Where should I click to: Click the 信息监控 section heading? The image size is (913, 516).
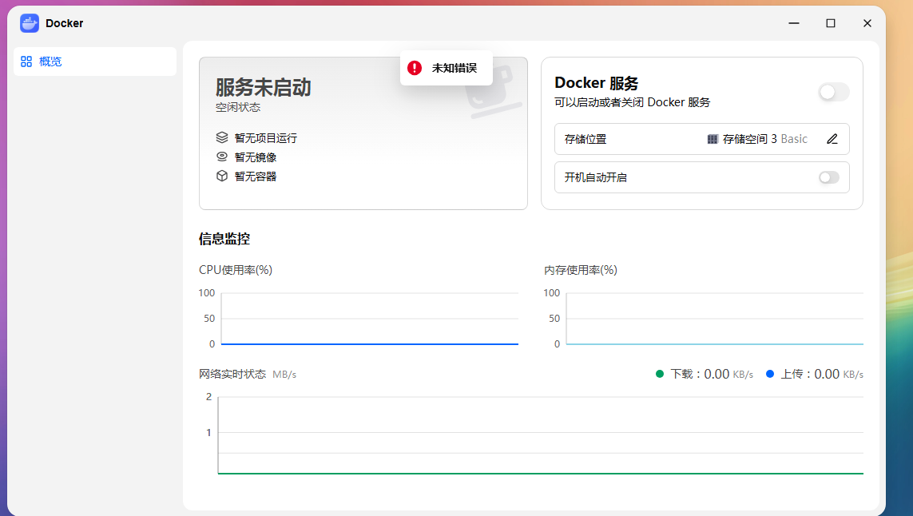click(224, 239)
